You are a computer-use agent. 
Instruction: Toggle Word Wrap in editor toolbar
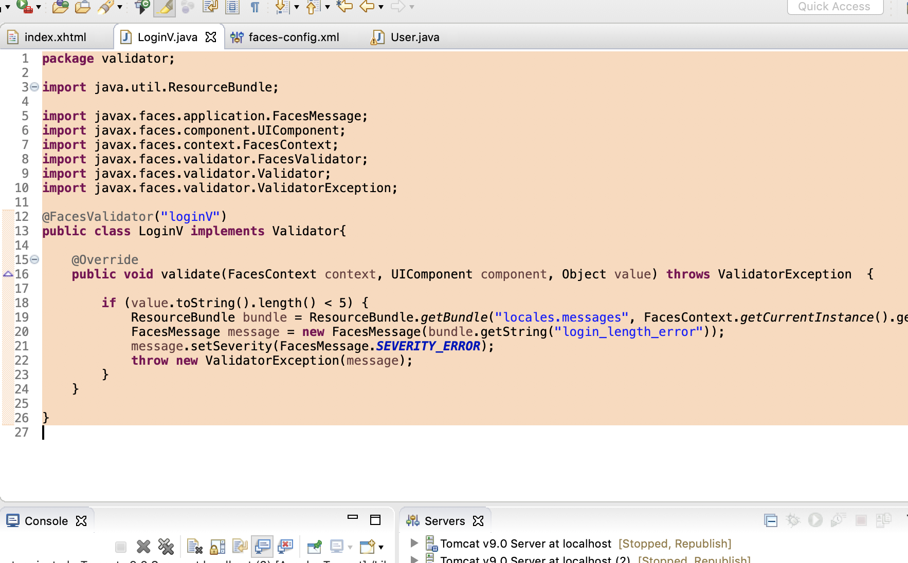pos(210,7)
